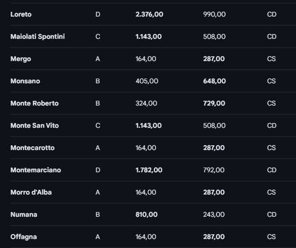Select the 810,00 value for Numana
The image size is (296, 248).
[x=146, y=214]
